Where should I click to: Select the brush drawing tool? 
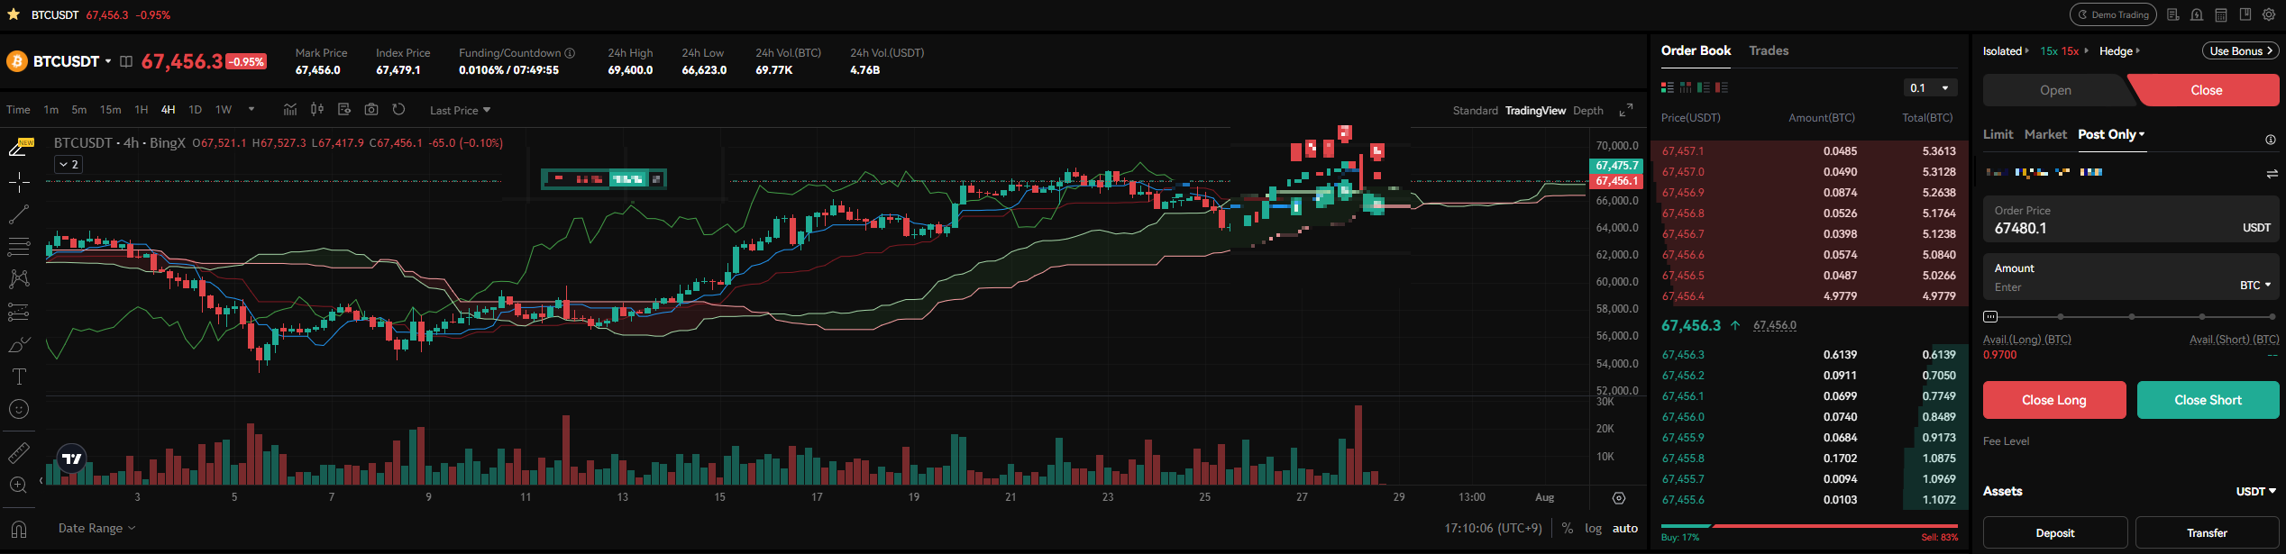(x=19, y=345)
